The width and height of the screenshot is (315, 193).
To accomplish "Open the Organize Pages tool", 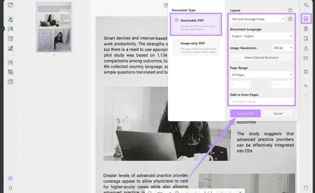I will tap(10, 63).
